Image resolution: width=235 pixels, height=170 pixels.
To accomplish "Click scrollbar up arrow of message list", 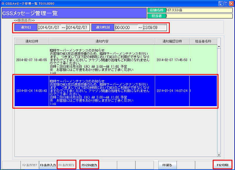I will pos(219,47).
